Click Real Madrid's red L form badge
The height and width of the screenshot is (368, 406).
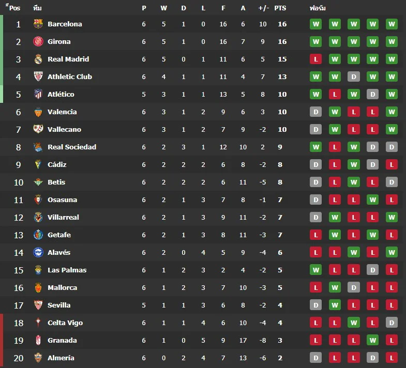point(315,59)
